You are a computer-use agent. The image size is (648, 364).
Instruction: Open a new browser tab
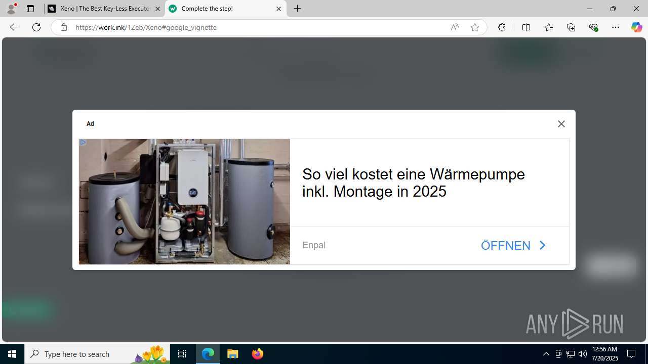click(298, 9)
